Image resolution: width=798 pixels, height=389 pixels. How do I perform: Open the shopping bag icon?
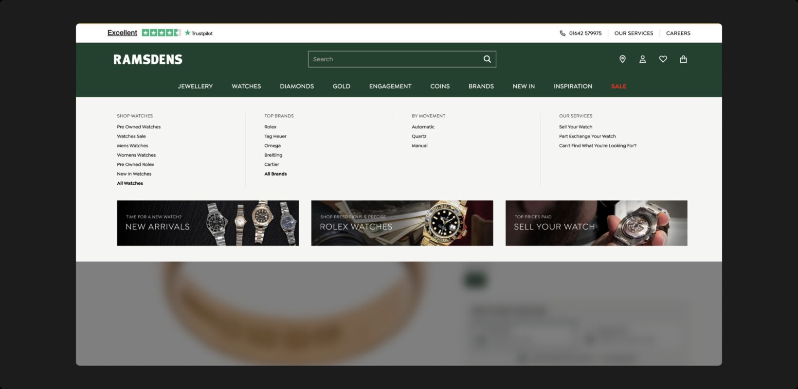pos(684,59)
